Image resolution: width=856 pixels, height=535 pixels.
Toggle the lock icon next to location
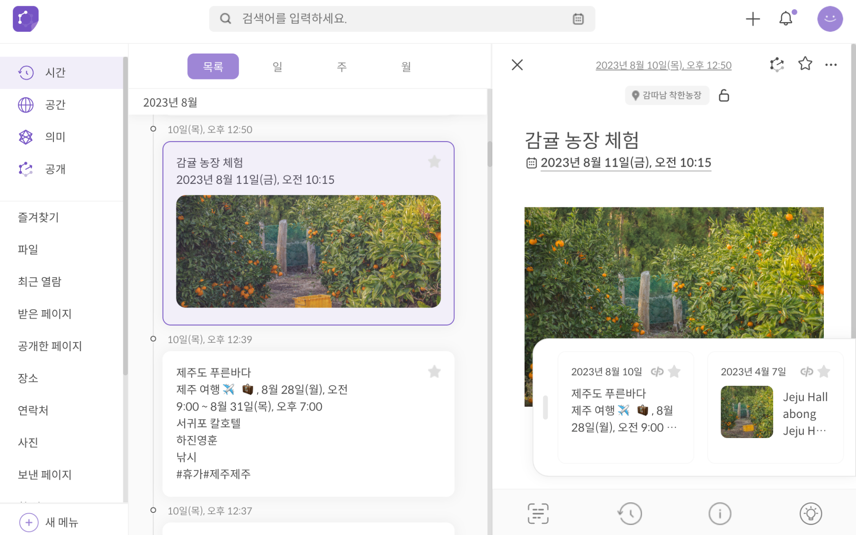pos(724,95)
